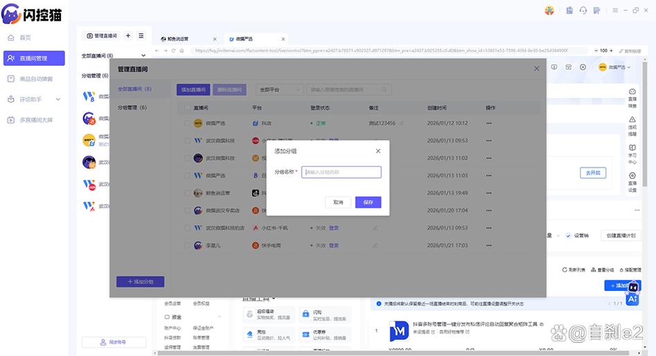Open the list menu icon beside plus
The width and height of the screenshot is (656, 356).
[141, 35]
